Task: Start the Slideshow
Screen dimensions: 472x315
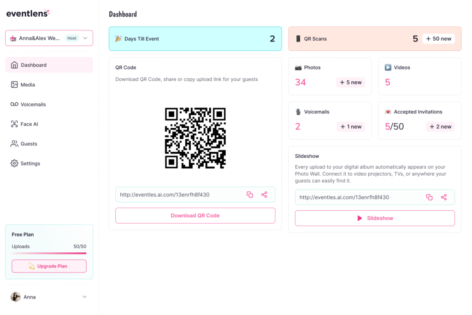Action: coord(375,218)
